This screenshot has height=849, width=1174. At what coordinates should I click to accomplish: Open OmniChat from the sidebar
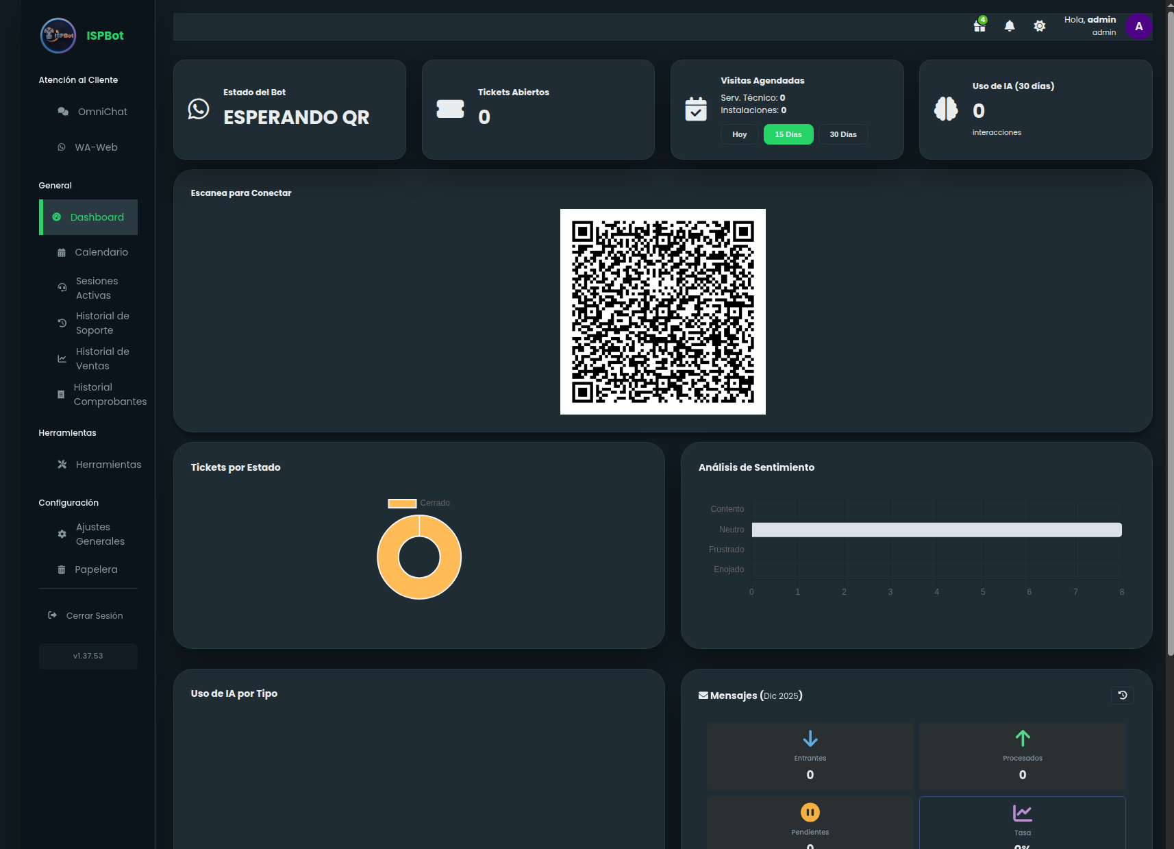click(x=92, y=112)
